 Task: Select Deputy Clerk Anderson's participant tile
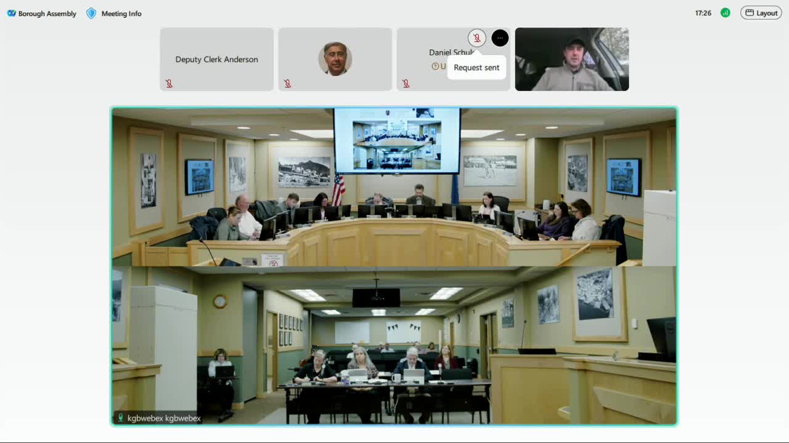217,59
